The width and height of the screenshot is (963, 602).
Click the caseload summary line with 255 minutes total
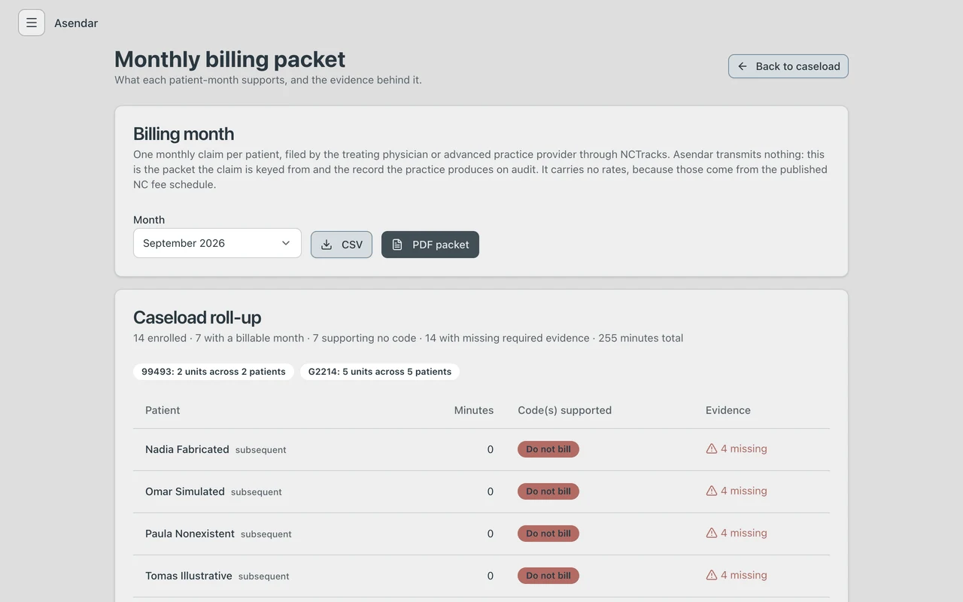409,338
